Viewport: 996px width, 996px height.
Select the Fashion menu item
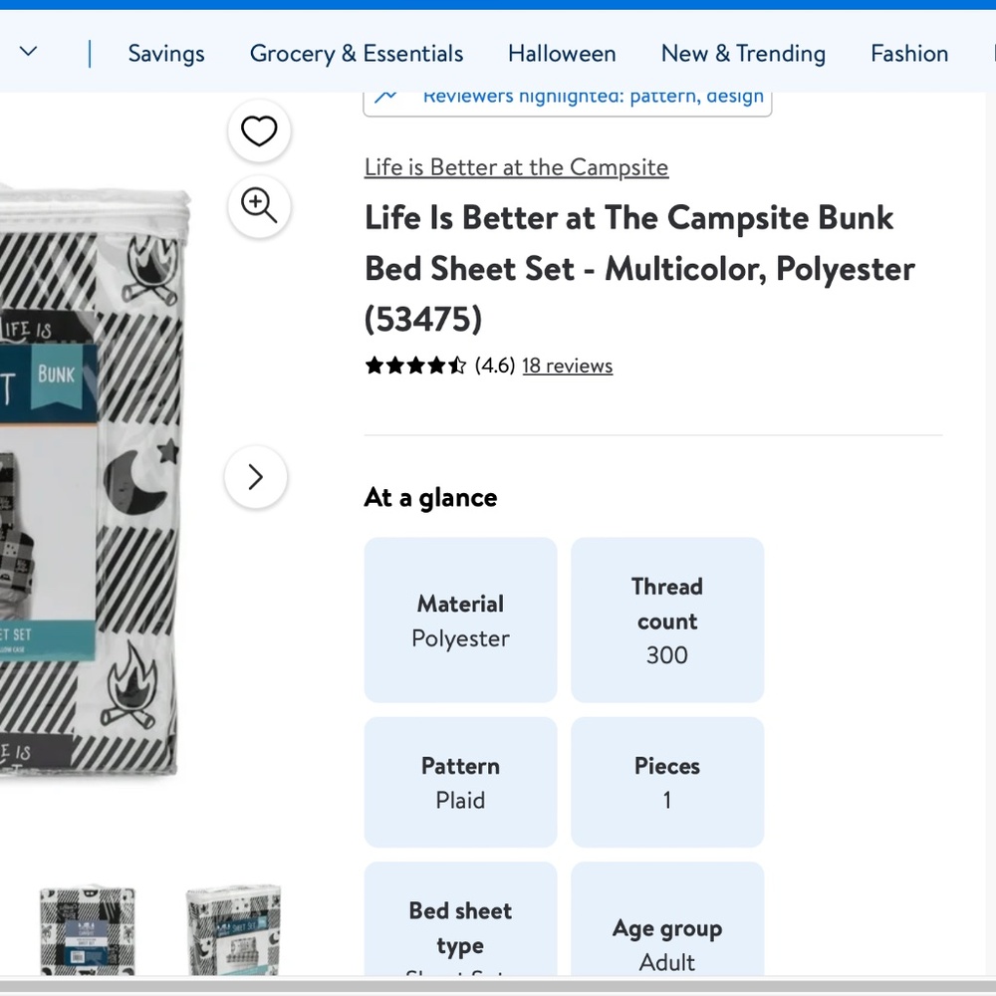pos(909,54)
